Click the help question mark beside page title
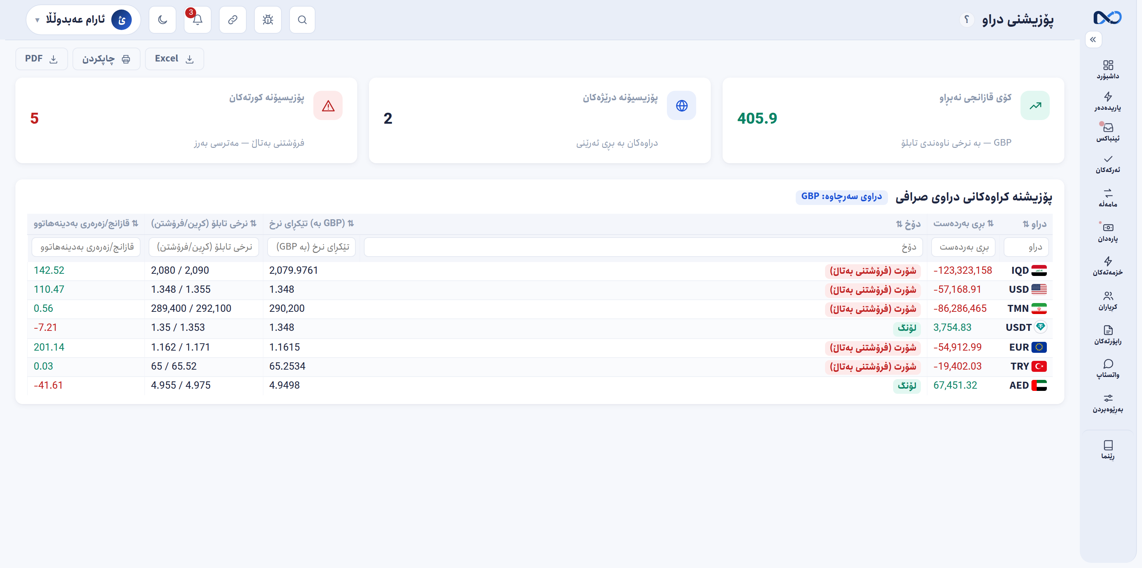This screenshot has height=568, width=1142. (966, 19)
